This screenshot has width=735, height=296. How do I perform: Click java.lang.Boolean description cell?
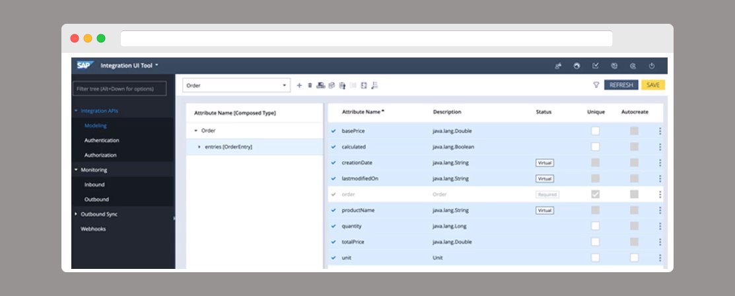tap(453, 147)
